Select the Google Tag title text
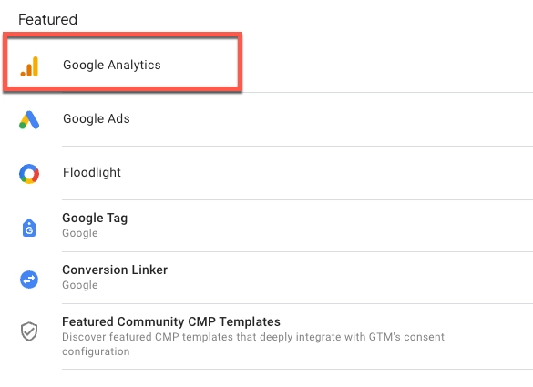The width and height of the screenshot is (533, 387). pos(95,218)
